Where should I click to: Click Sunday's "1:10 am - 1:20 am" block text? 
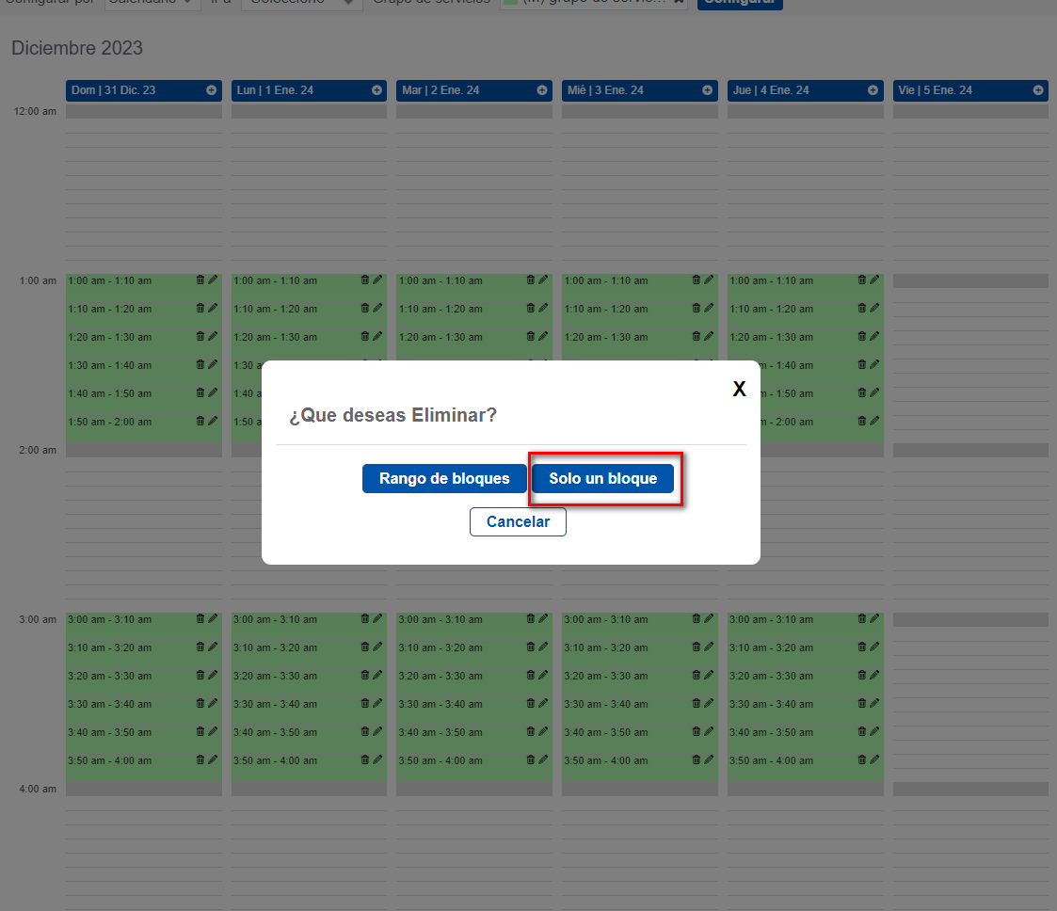[x=110, y=310]
